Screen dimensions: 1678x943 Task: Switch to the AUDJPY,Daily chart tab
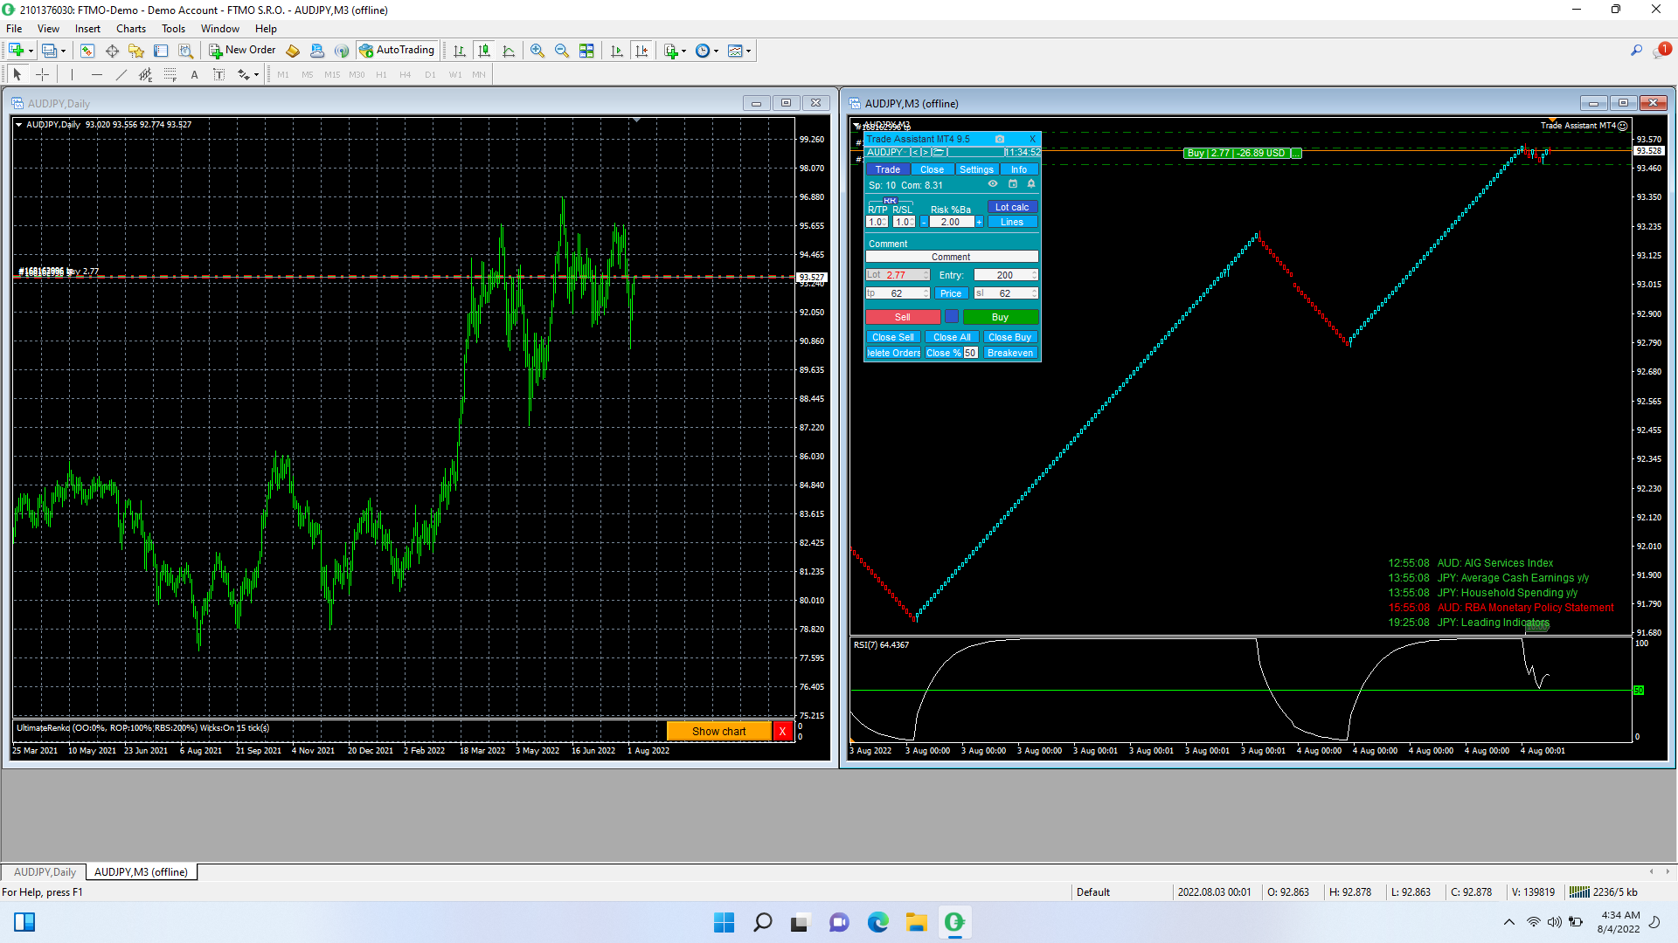click(45, 872)
